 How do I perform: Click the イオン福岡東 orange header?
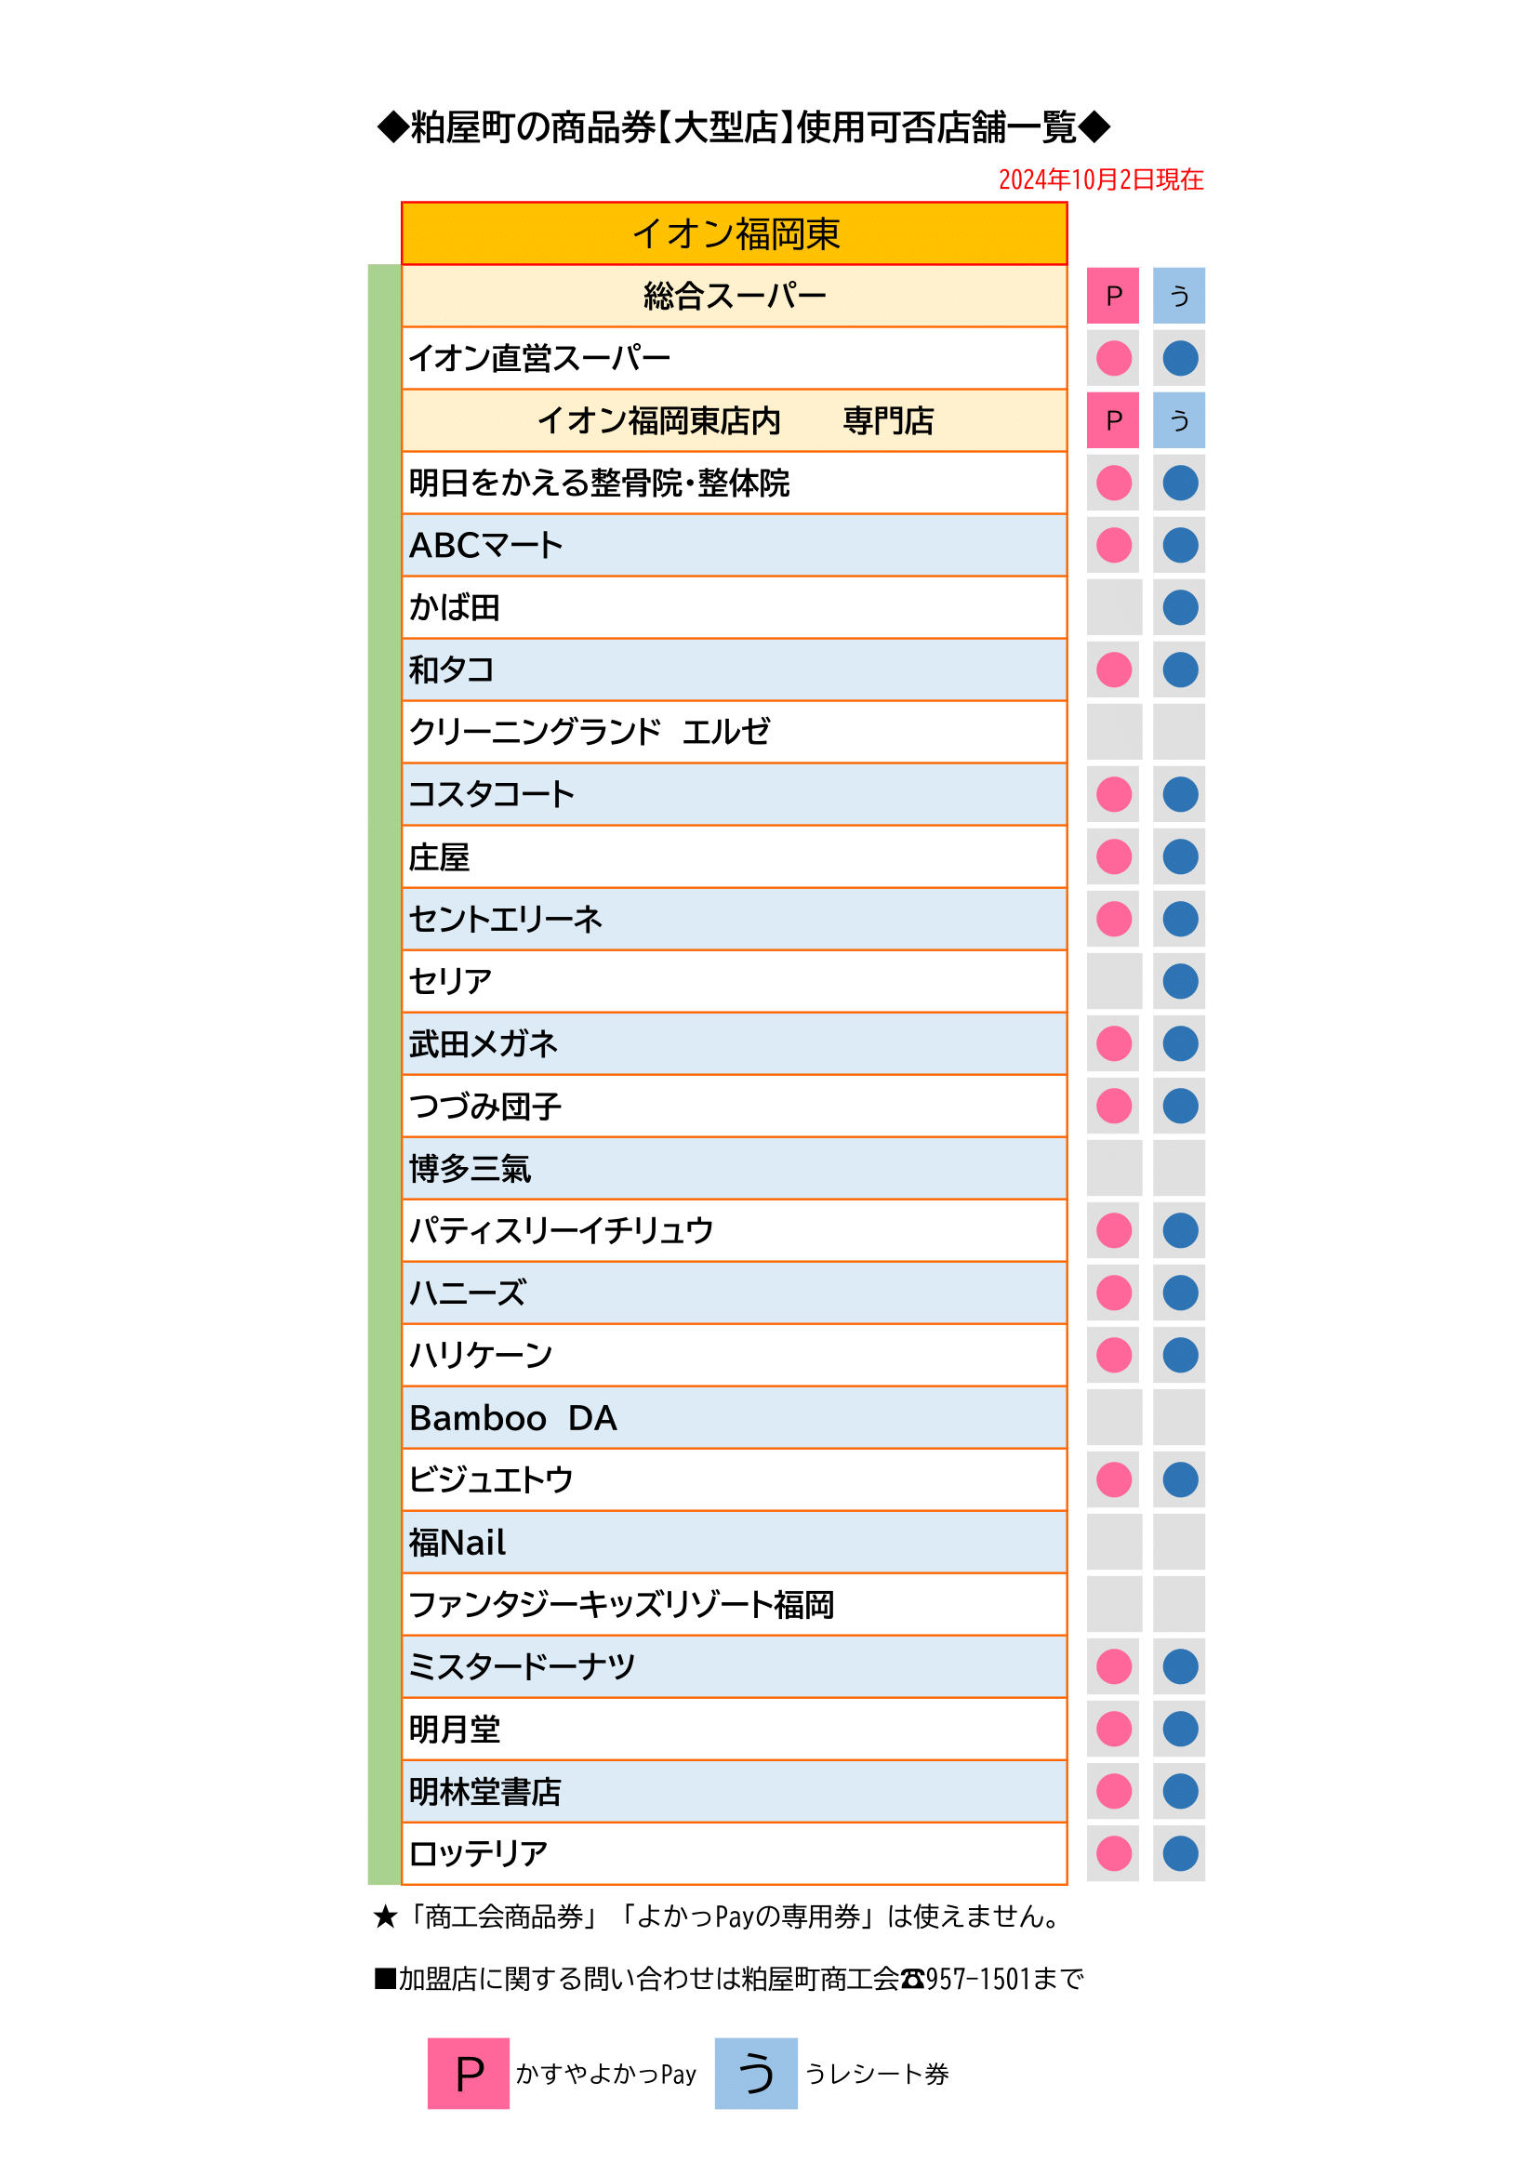coord(735,233)
